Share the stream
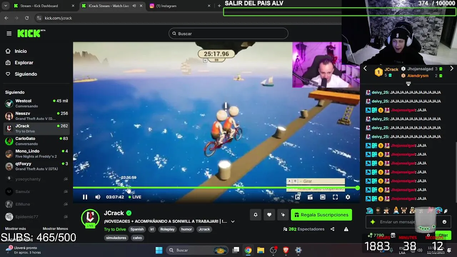The width and height of the screenshot is (457, 257). (332, 229)
